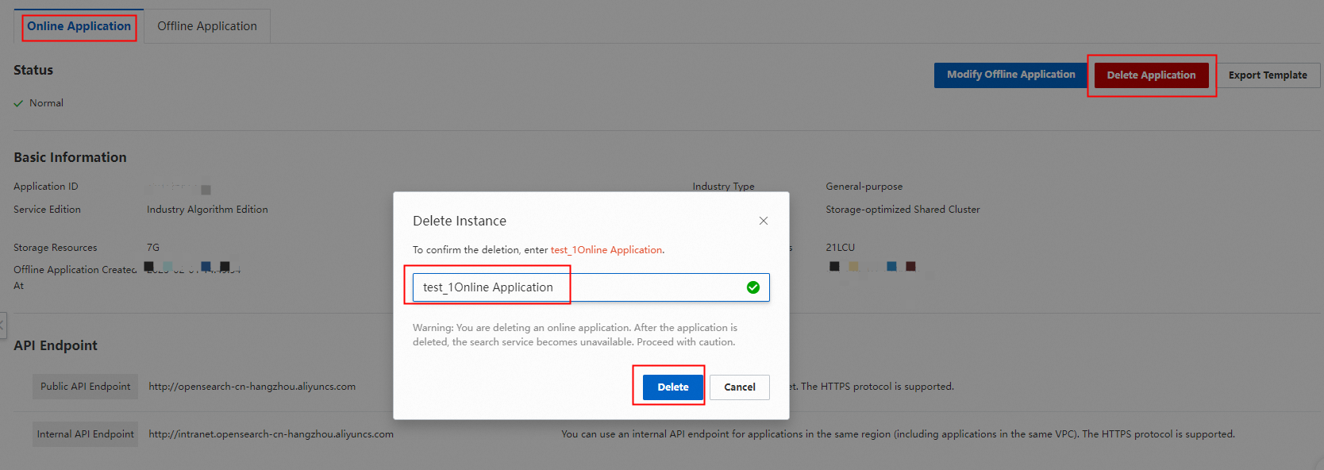This screenshot has height=470, width=1324.
Task: Open the Offline Application tab
Action: [x=207, y=26]
